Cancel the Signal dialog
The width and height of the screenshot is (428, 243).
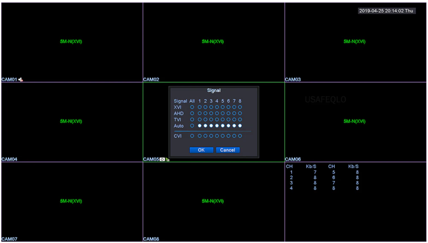tap(228, 150)
